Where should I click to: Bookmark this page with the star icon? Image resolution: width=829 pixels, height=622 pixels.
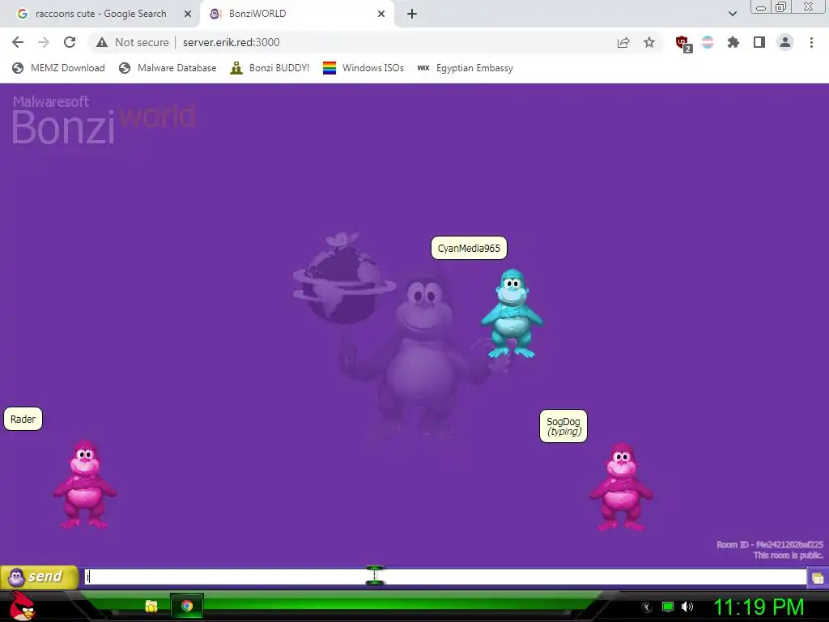coord(649,42)
